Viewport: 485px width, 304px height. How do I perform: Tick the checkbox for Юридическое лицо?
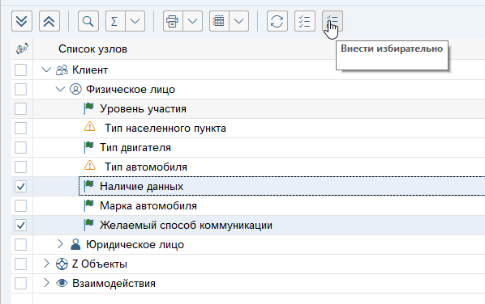[x=21, y=245]
